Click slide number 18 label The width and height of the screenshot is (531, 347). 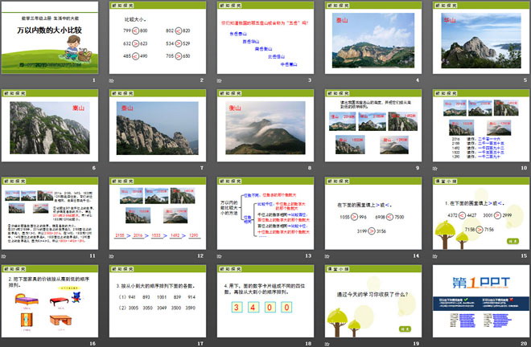[x=308, y=343]
